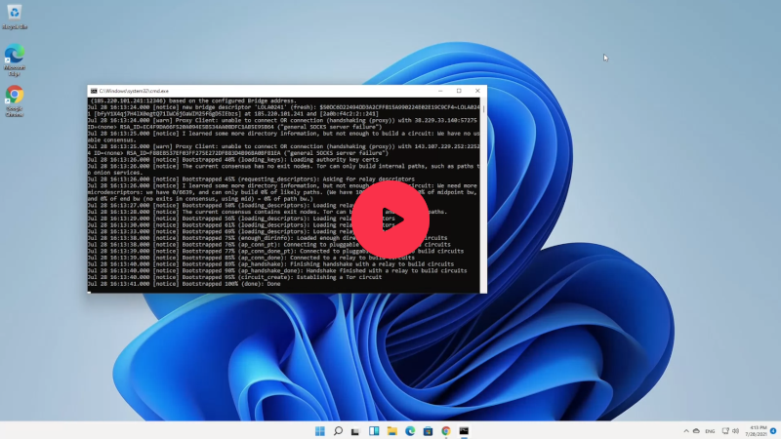Launch Microsoft Edge from the taskbar
This screenshot has width=781, height=439.
[x=410, y=430]
